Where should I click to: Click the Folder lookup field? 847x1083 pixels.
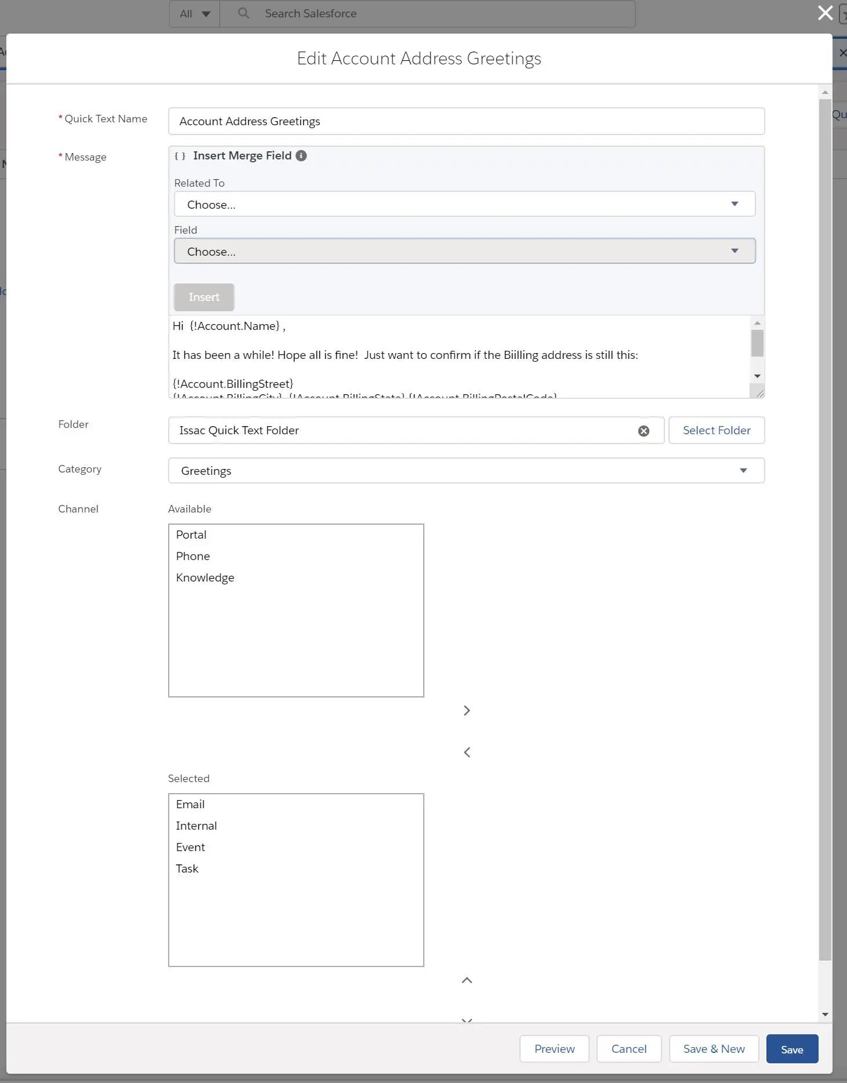pos(416,430)
